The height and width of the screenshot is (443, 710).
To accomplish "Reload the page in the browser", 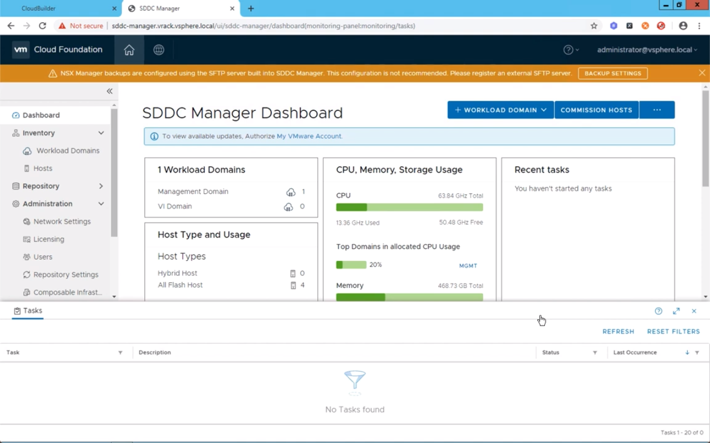I will pos(42,25).
